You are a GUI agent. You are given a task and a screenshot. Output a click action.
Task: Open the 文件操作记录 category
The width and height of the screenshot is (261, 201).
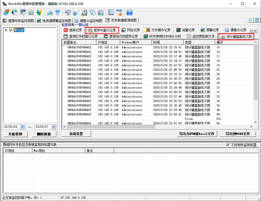pos(158,30)
